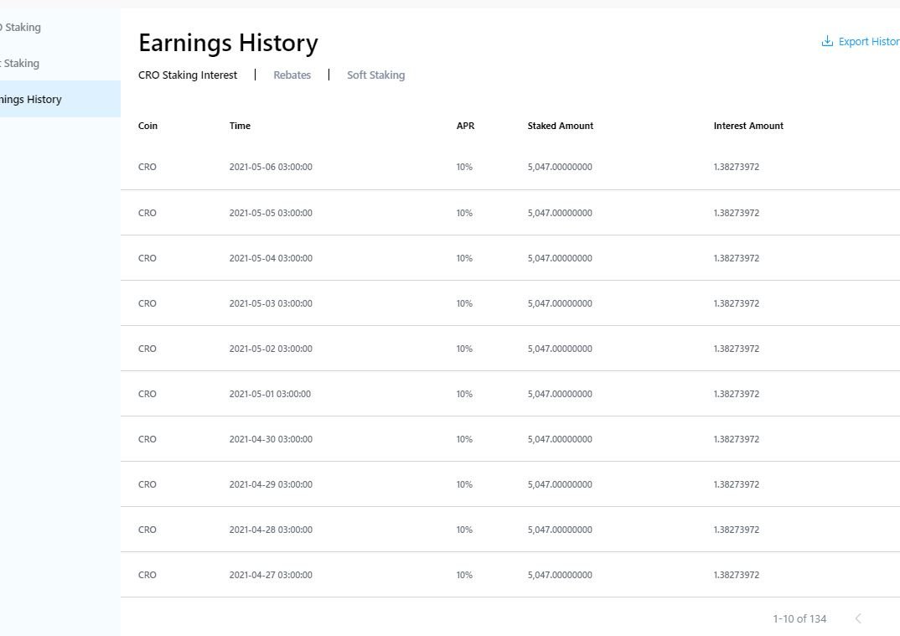Select the 2021-04-30 03:00:00 time cell
900x636 pixels.
271,440
